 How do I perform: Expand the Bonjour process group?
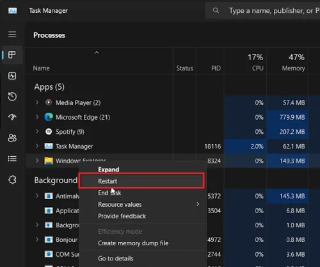[x=37, y=239]
